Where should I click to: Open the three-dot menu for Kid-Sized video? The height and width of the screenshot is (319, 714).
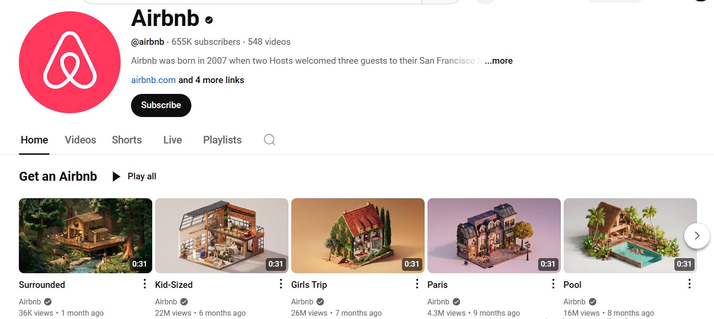tap(280, 284)
